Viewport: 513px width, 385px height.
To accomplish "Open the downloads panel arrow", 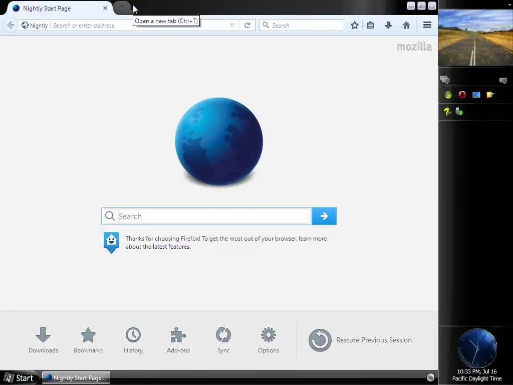I will [388, 25].
